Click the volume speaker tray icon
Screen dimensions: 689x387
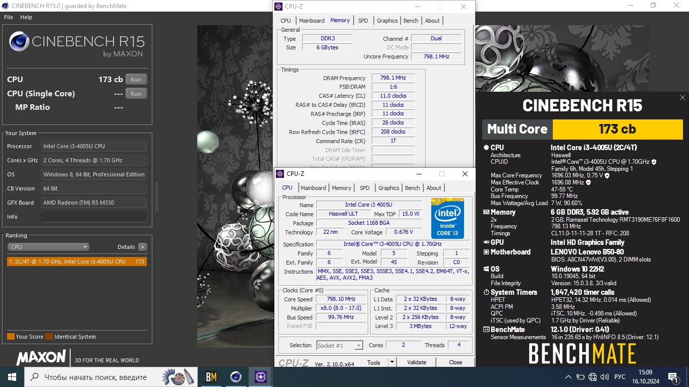tap(605, 377)
